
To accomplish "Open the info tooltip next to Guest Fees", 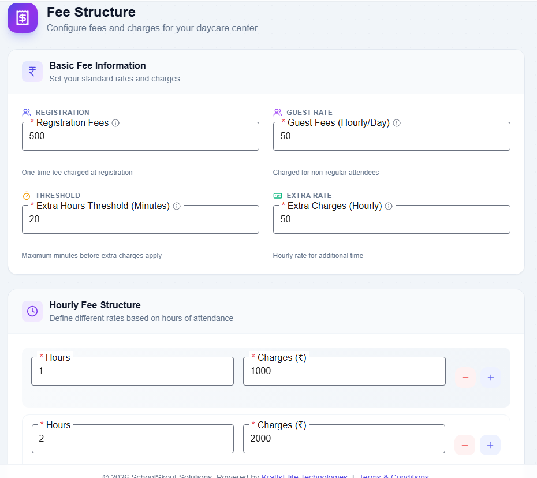I will coord(397,122).
